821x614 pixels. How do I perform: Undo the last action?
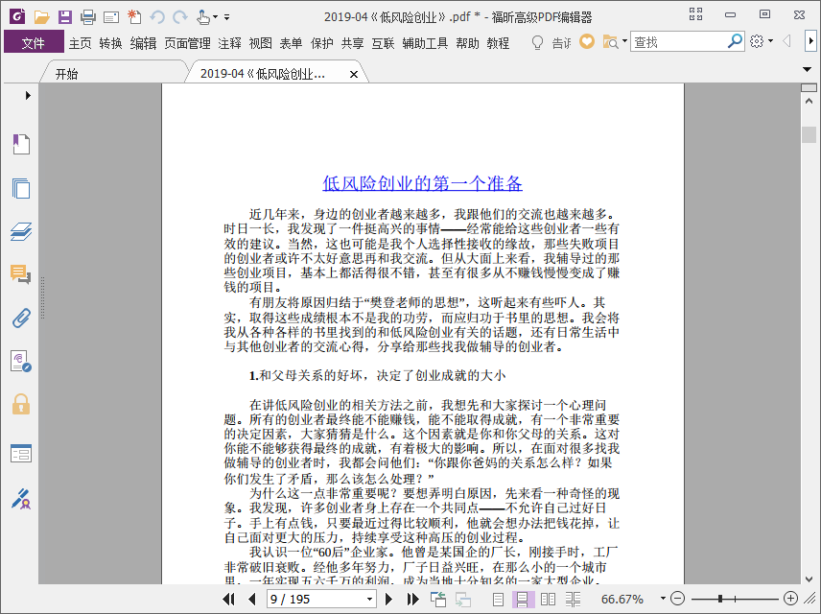tap(157, 17)
